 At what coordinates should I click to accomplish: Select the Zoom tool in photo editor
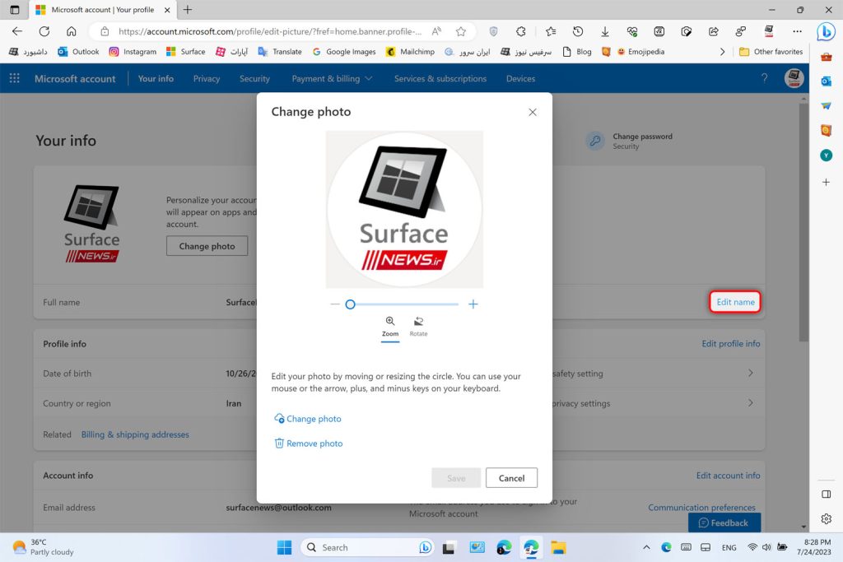(390, 326)
